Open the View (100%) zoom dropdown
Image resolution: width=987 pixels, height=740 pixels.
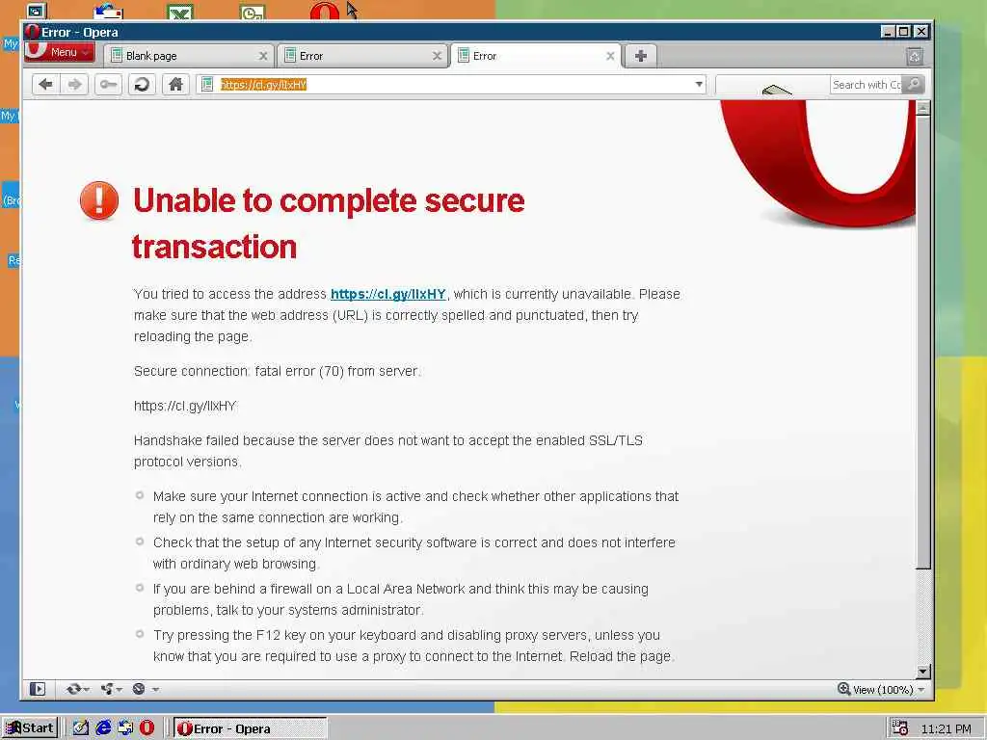click(x=881, y=690)
